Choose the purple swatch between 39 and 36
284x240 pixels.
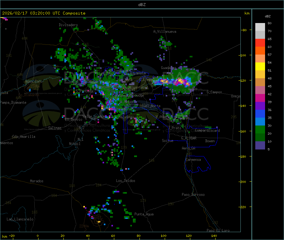[260, 106]
